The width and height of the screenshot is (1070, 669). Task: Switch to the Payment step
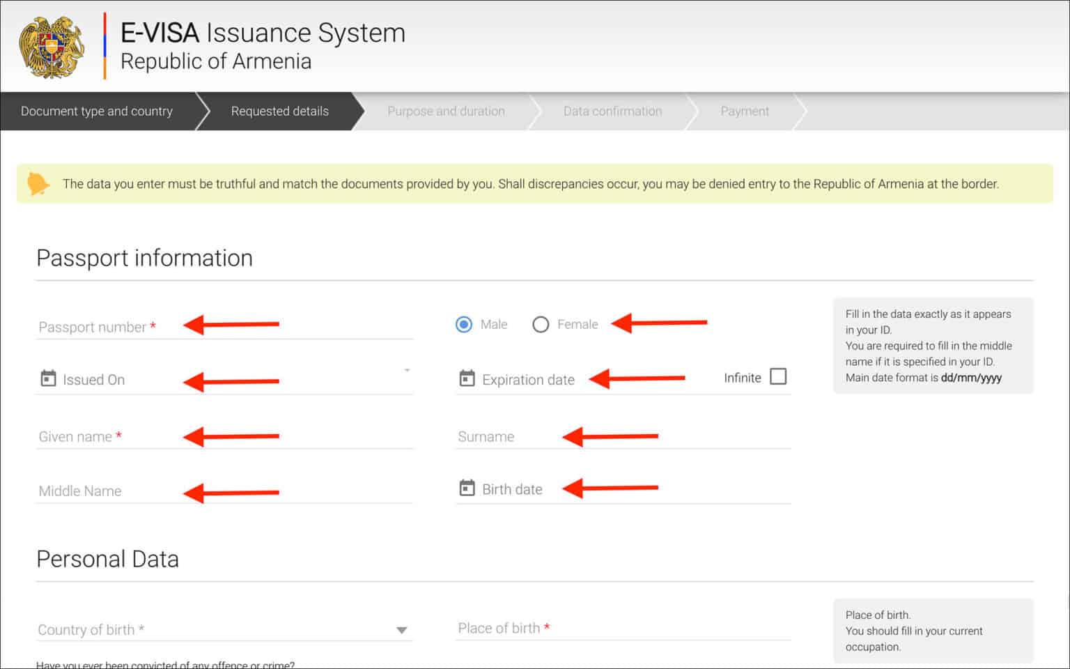(x=744, y=111)
